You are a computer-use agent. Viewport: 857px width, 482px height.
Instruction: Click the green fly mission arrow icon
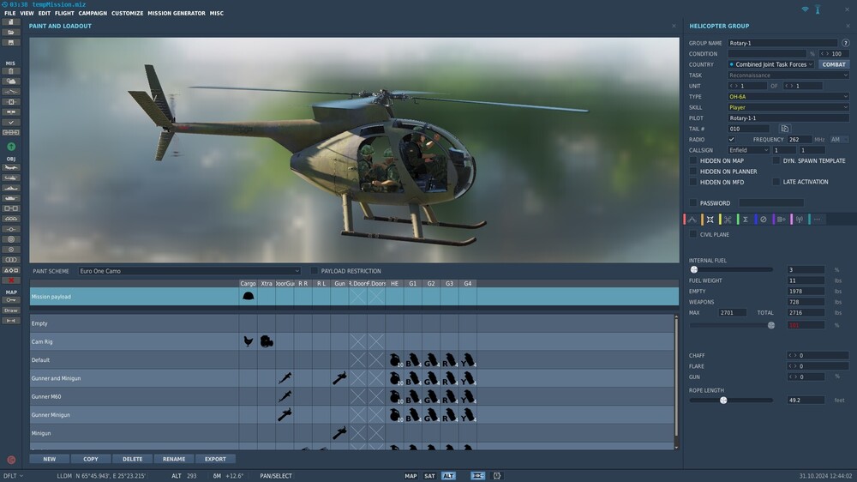[11, 147]
